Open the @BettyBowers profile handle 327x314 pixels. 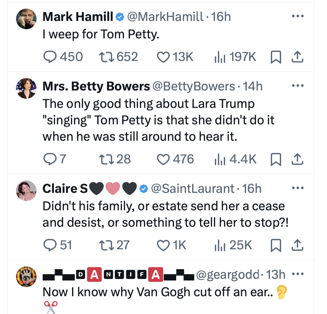(x=193, y=86)
